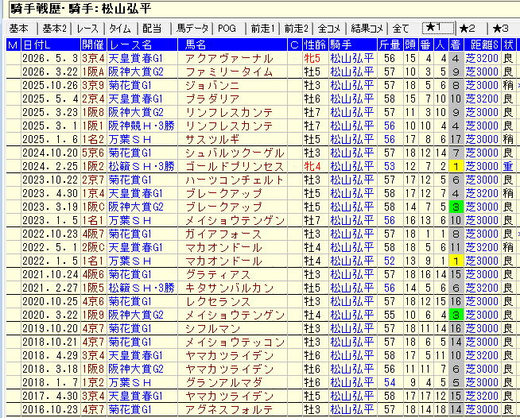Sort by the 日付L column header
Image resolution: width=520 pixels, height=418 pixels.
pyautogui.click(x=51, y=45)
